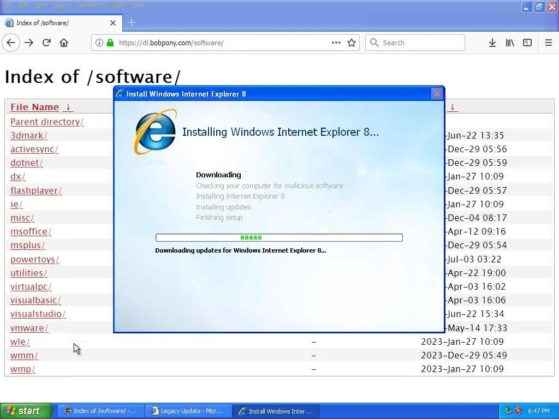
Task: Open the wmp/ folder link
Action: tap(23, 369)
